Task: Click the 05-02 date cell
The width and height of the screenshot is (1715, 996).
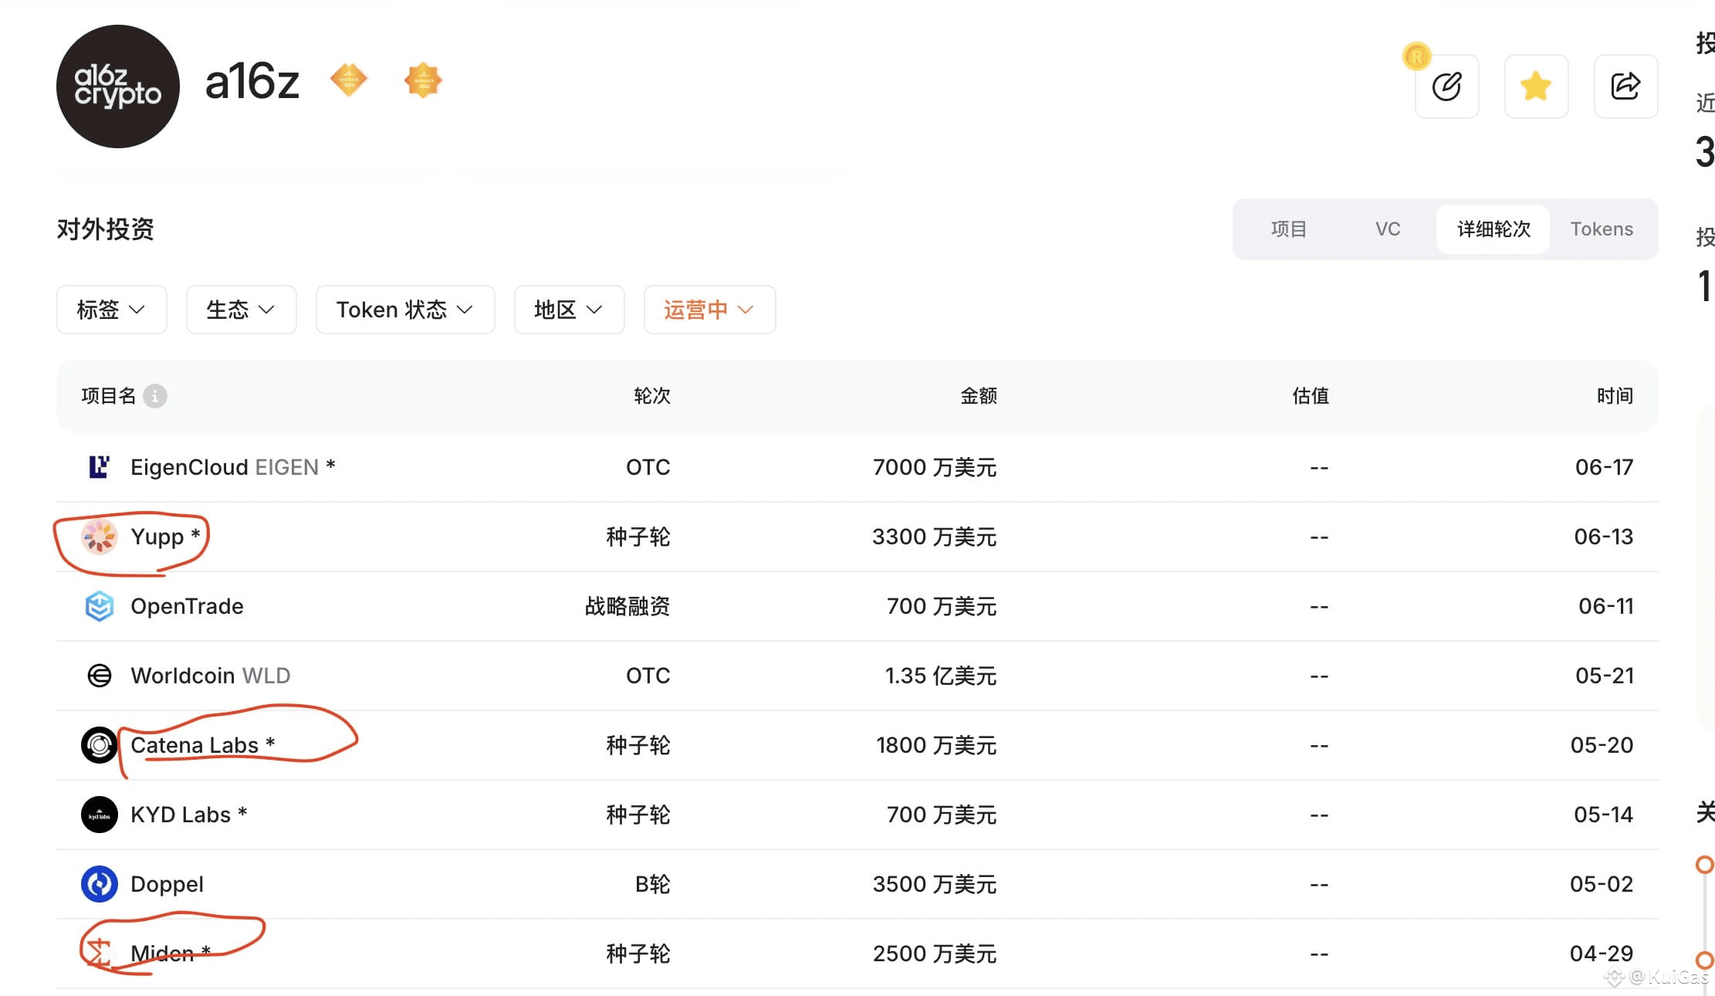Action: pyautogui.click(x=1602, y=884)
